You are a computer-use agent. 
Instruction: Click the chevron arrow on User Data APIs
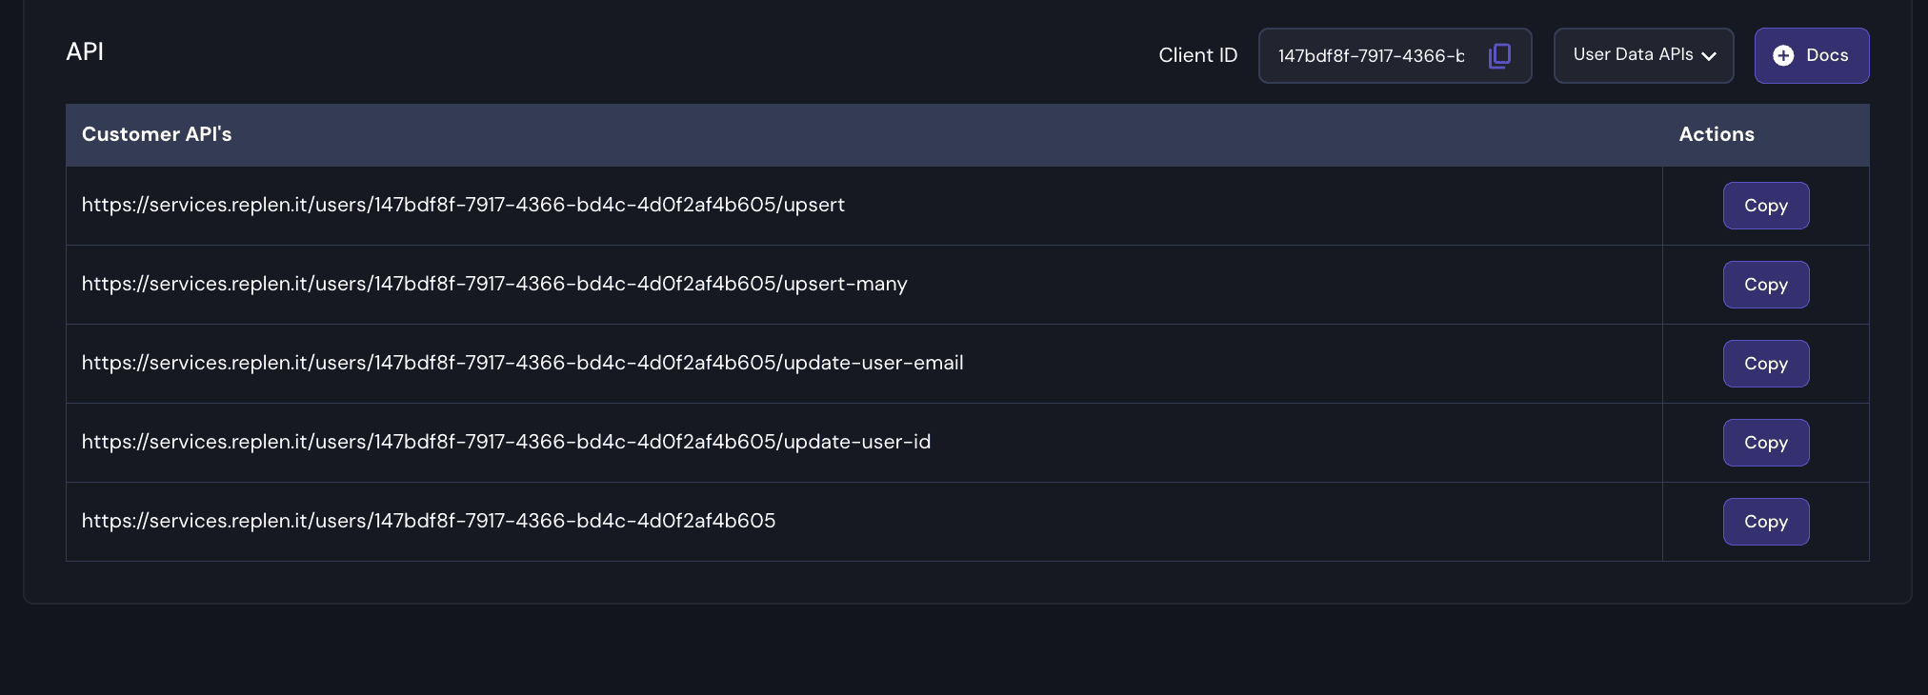coord(1709,56)
